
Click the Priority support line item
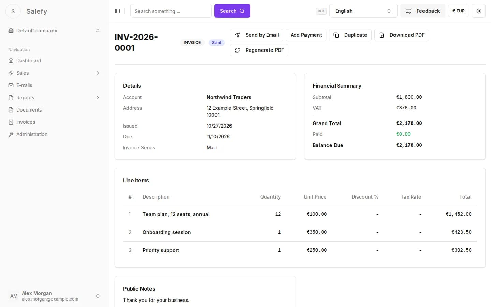pos(300,250)
